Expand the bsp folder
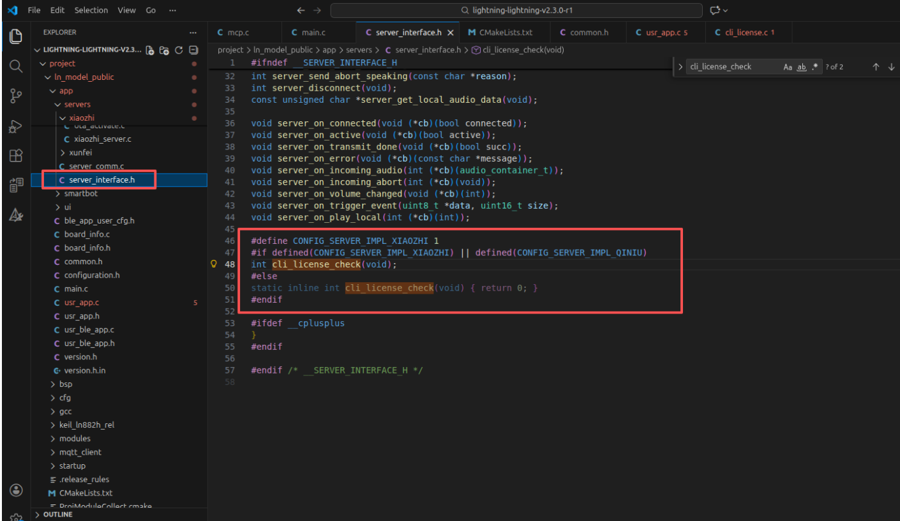 point(53,384)
